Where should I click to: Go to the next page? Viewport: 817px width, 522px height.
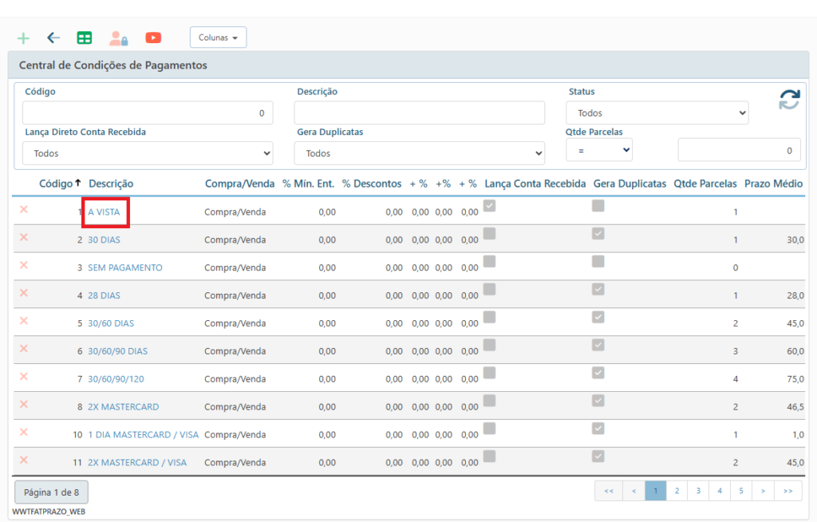pyautogui.click(x=763, y=491)
